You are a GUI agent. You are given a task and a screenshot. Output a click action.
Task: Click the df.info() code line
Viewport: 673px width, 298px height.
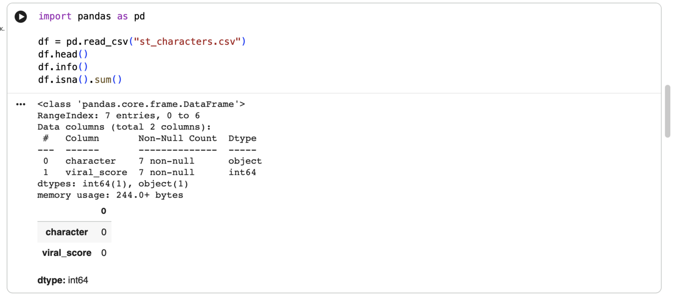[63, 67]
